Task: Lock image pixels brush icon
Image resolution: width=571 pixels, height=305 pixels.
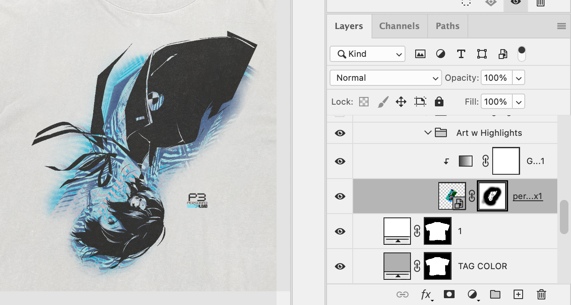Action: pyautogui.click(x=383, y=102)
